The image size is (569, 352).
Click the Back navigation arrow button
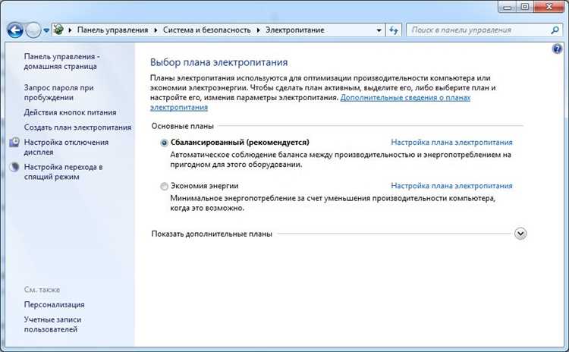15,30
